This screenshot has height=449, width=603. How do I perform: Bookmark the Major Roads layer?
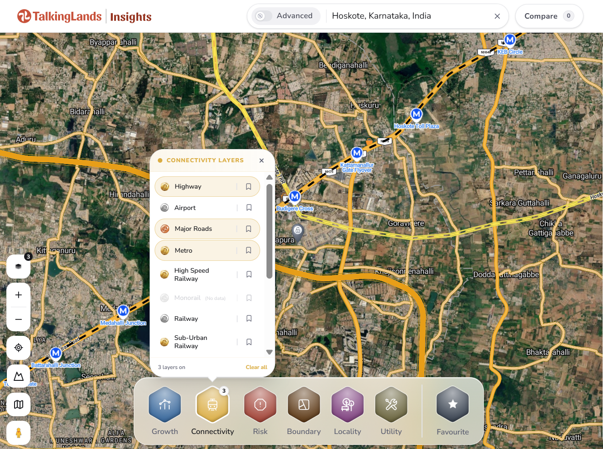[248, 229]
